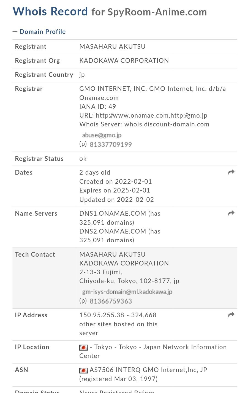Click gm-isys-domain@ml.kadokawa.jp email
Viewport: 248px width, 393px height.
(x=127, y=292)
